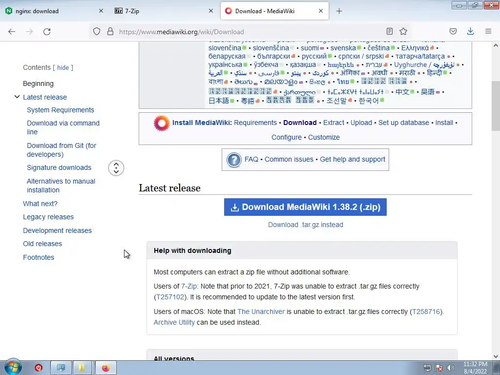Image resolution: width=500 pixels, height=375 pixels.
Task: Switch to the 7-Zip tab
Action: click(164, 11)
